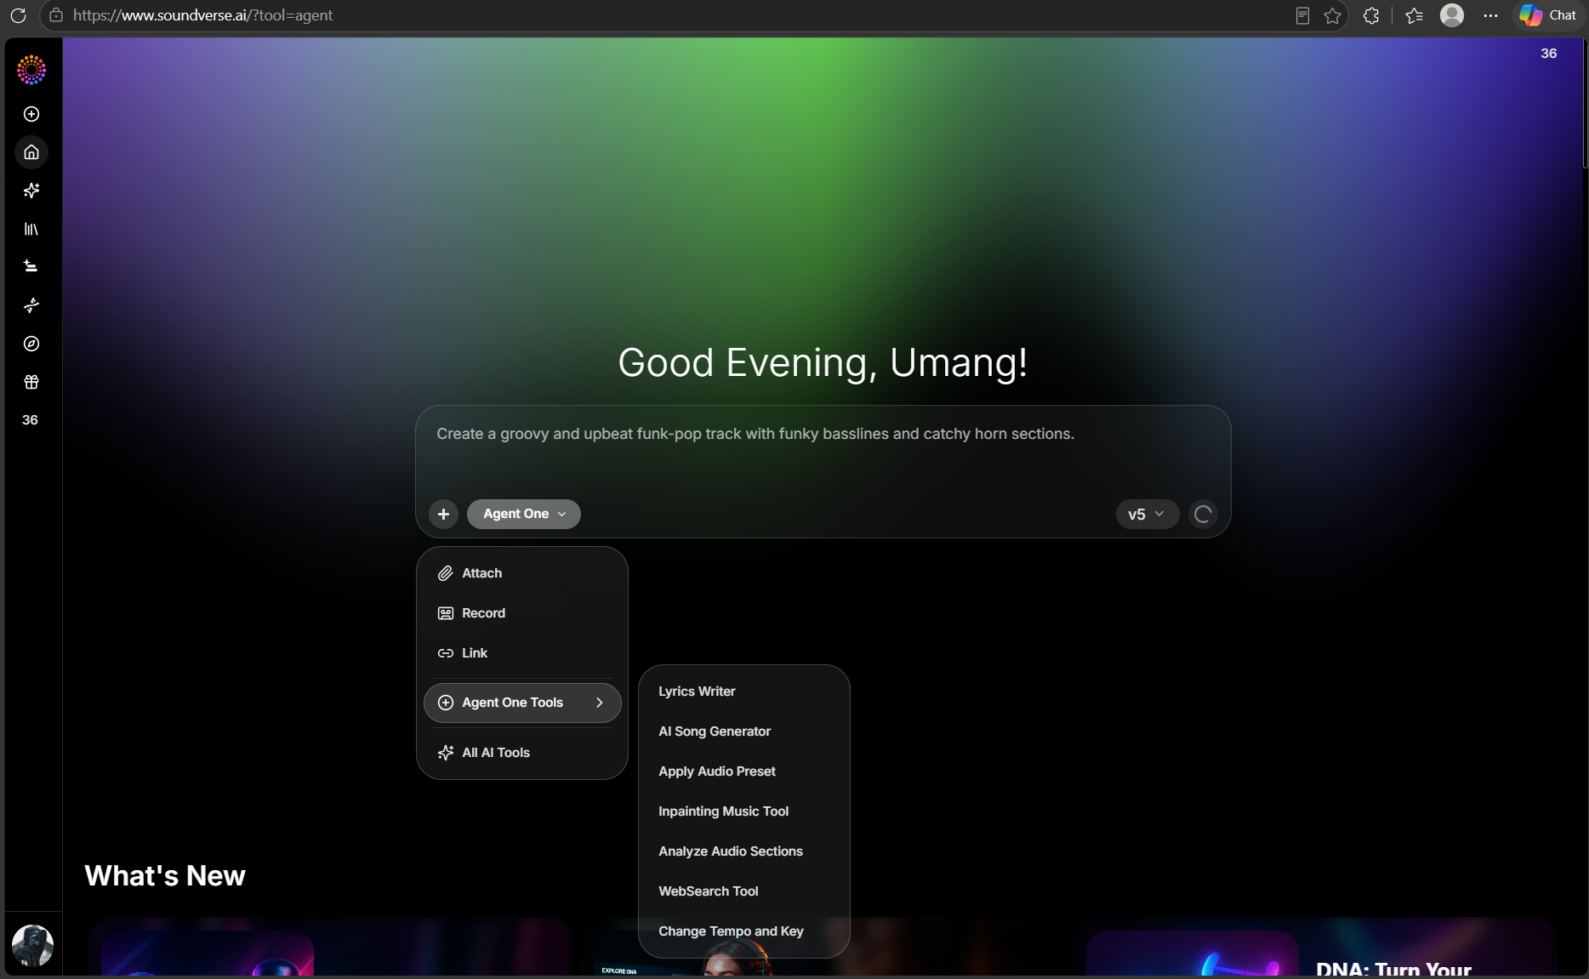1589x979 pixels.
Task: Click the arrangement studio icon in sidebar
Action: [31, 266]
